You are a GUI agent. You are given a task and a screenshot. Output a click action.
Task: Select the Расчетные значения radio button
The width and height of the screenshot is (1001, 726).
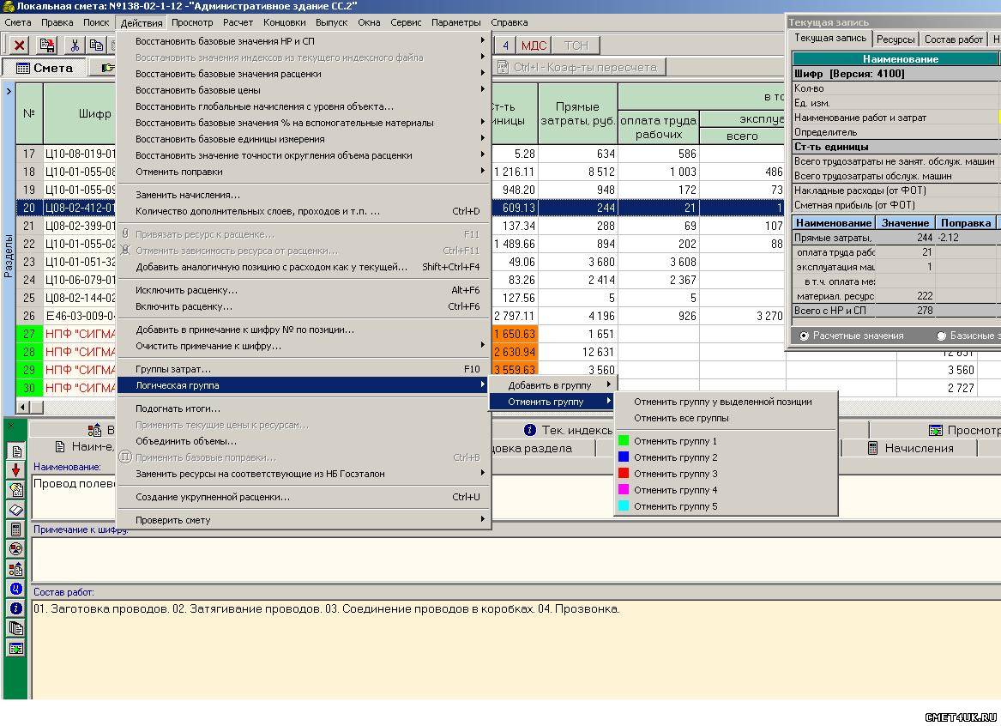point(805,336)
